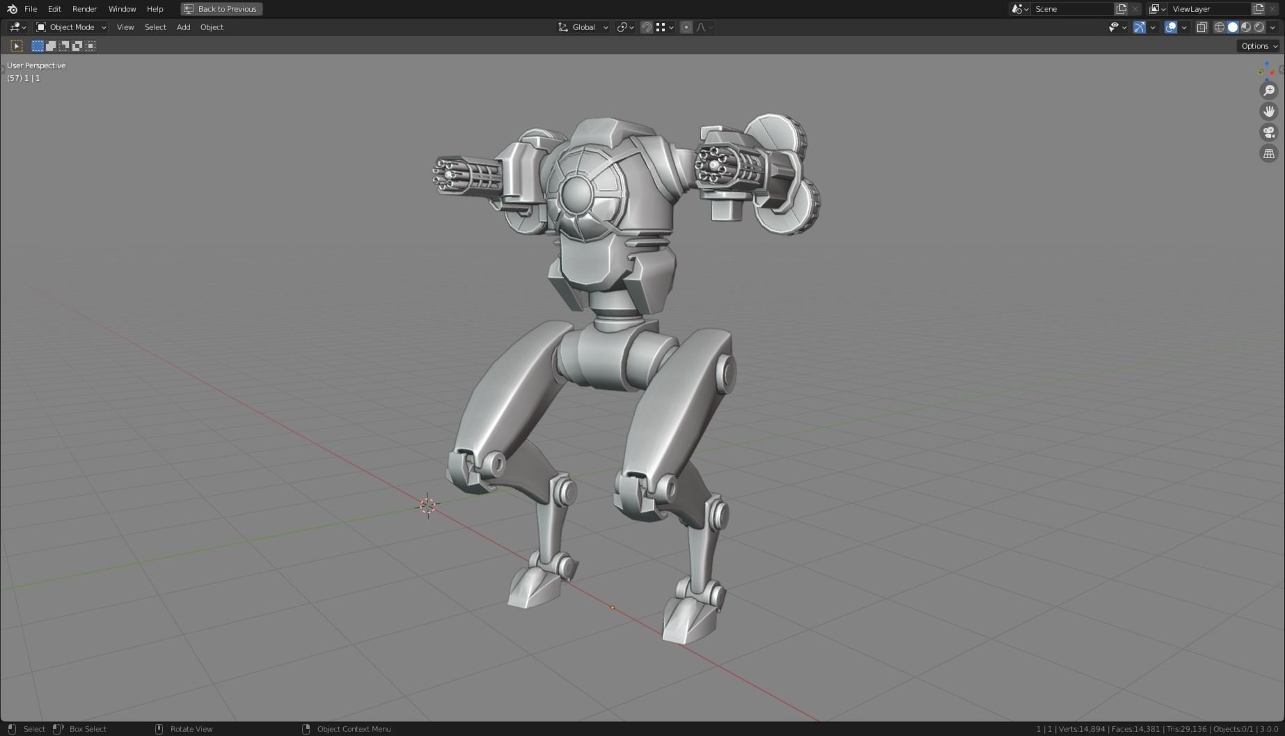Click the Tris:29,136 status text
This screenshot has height=736, width=1285.
click(1187, 729)
